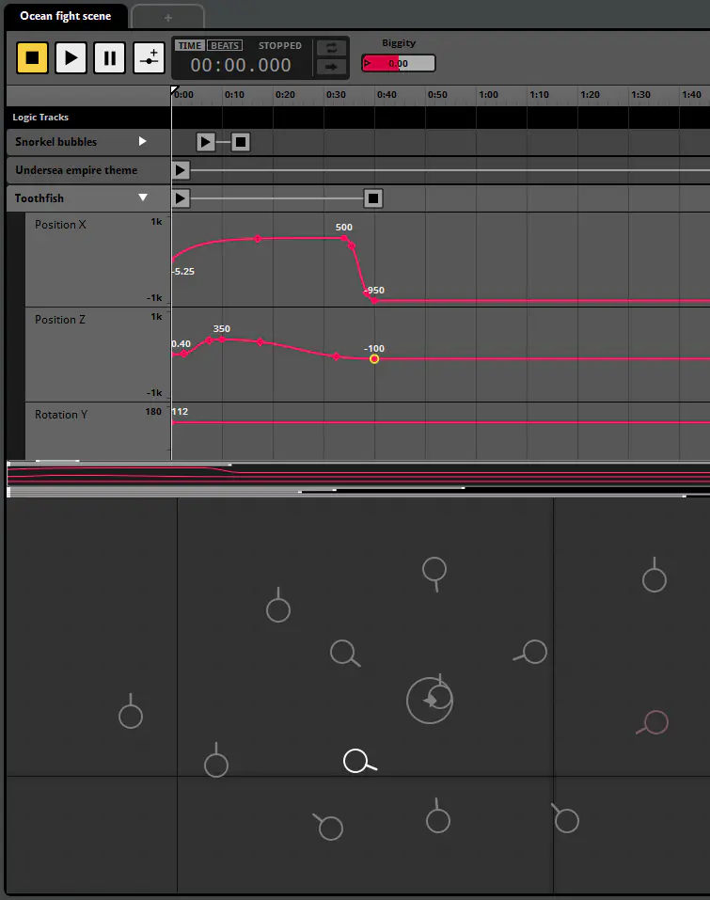
Task: Select the yellow -100 Position Z keyframe
Action: coord(374,358)
